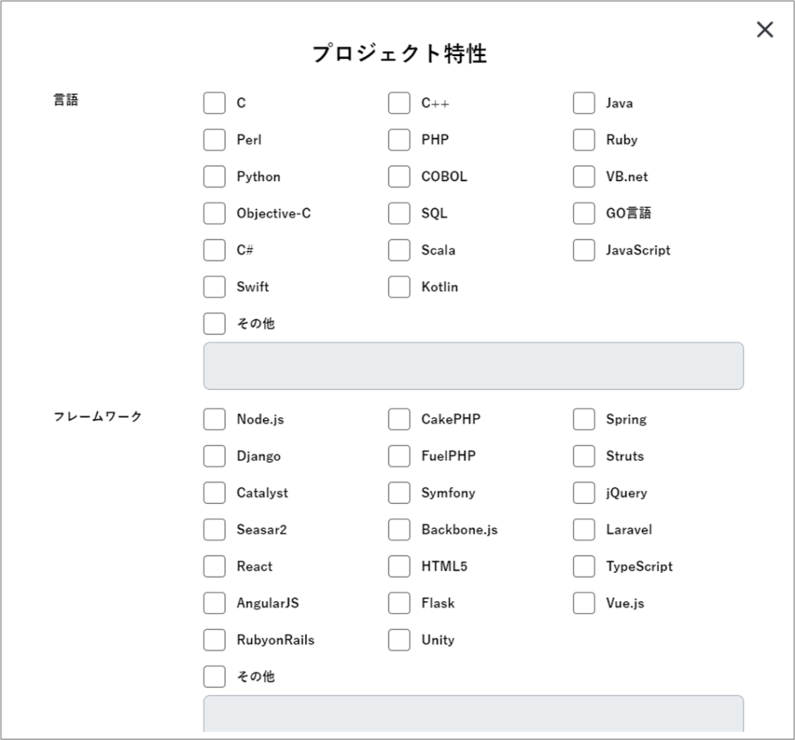Close the プロジェクト特性 dialog with X

click(x=765, y=30)
